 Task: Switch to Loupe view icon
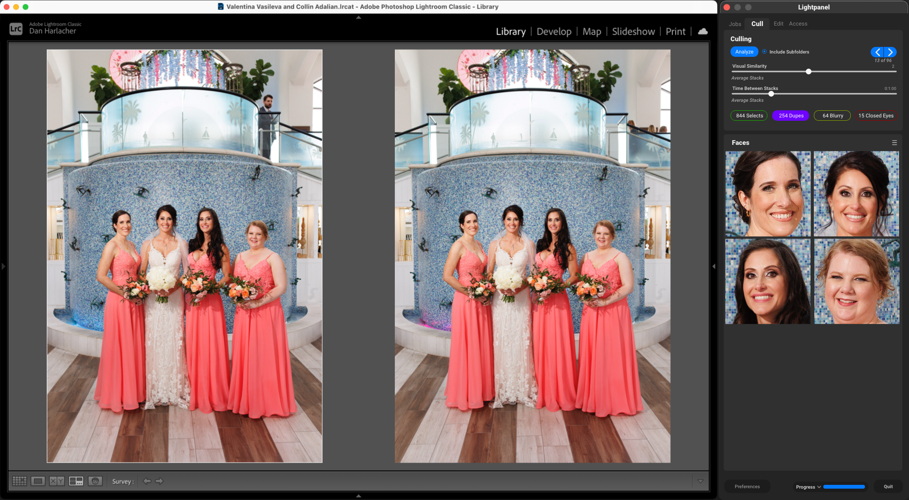pyautogui.click(x=38, y=481)
